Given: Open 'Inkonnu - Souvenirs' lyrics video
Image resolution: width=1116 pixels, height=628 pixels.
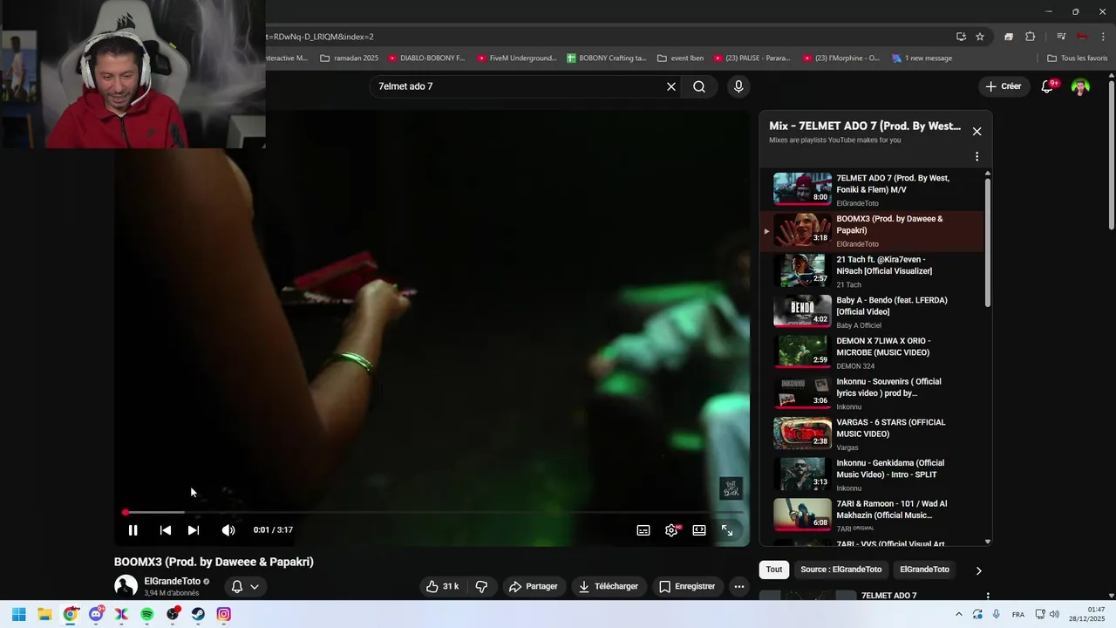Looking at the screenshot, I should [x=872, y=393].
